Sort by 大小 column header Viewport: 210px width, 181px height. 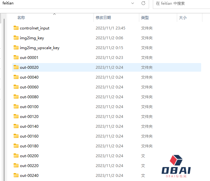[x=183, y=18]
